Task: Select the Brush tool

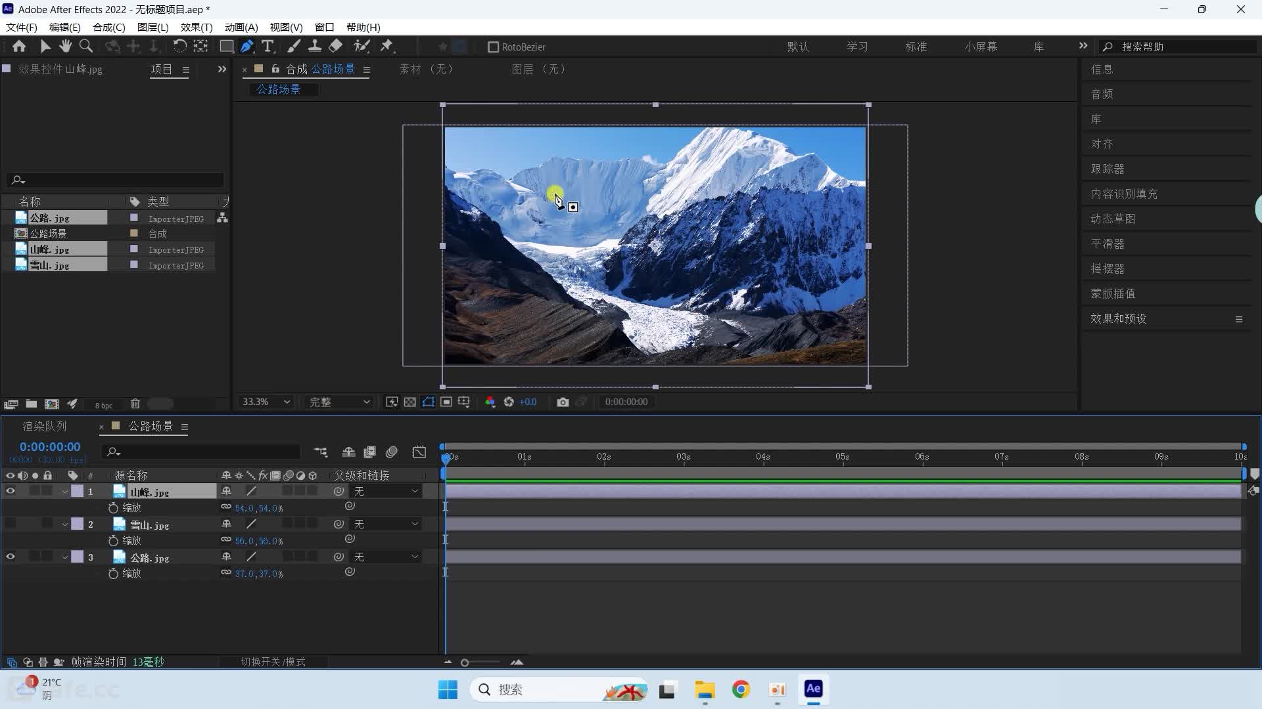Action: (294, 47)
